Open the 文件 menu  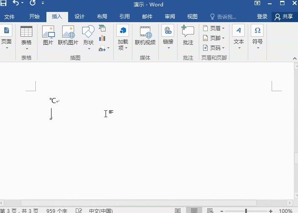click(x=9, y=17)
